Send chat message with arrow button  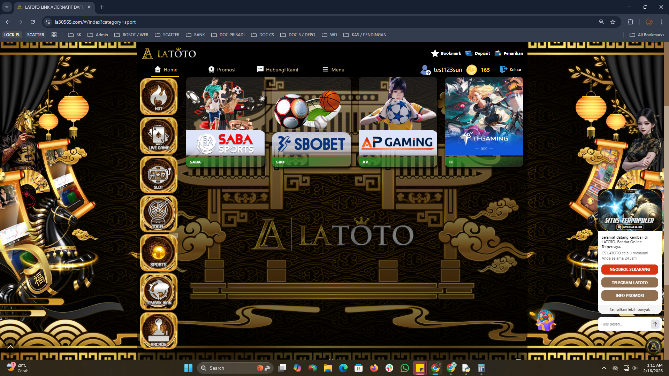tap(655, 324)
